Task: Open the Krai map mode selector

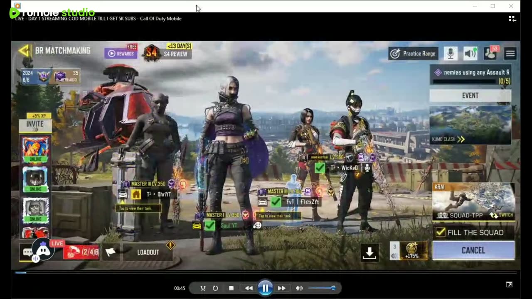Action: click(x=473, y=201)
